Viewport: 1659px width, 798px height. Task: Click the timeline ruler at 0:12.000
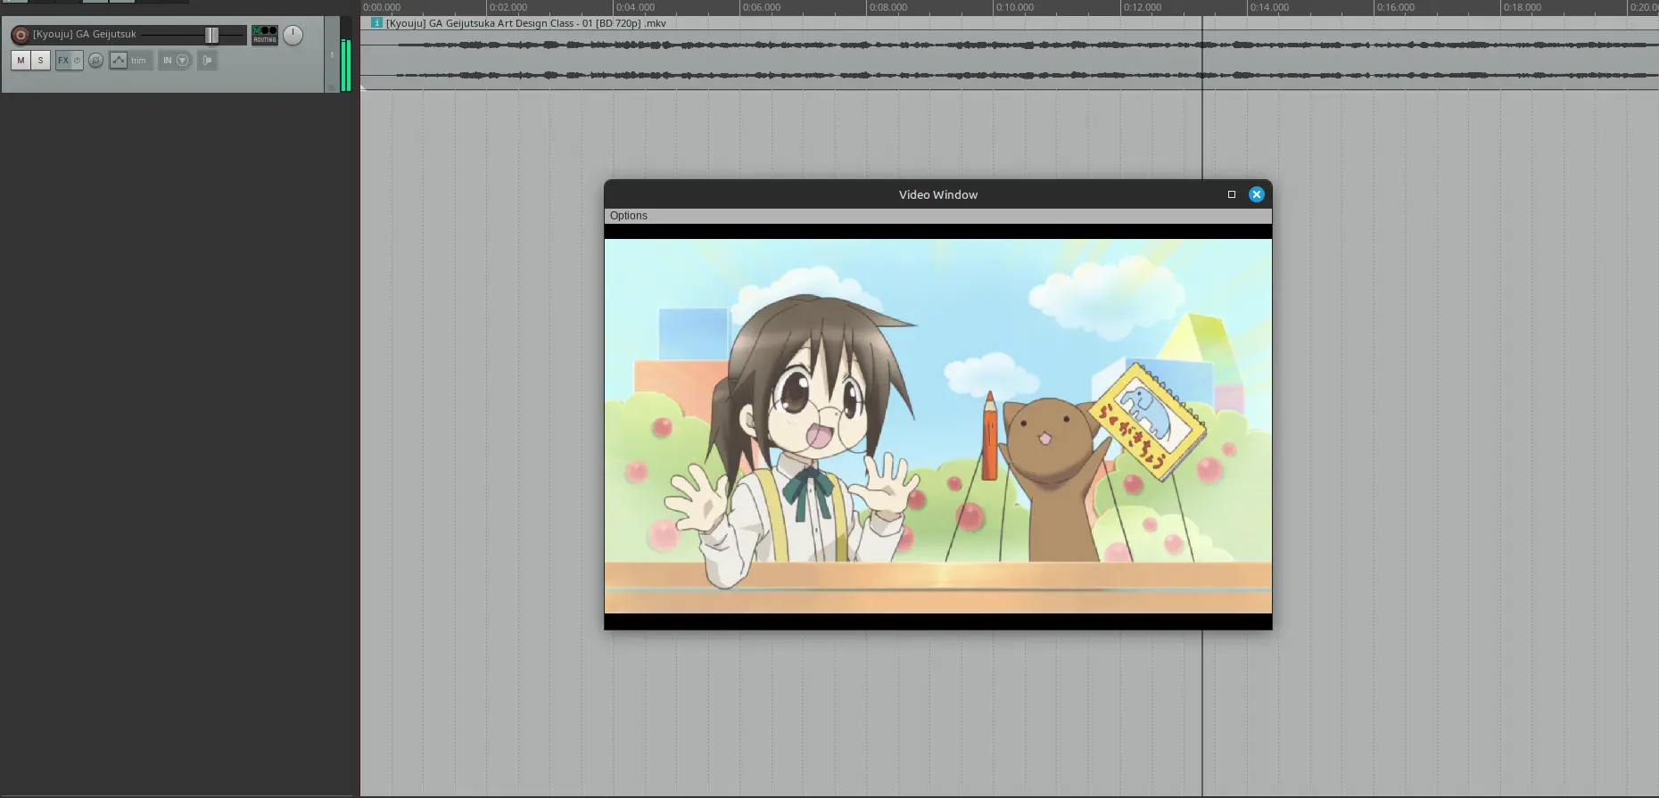(x=1142, y=7)
